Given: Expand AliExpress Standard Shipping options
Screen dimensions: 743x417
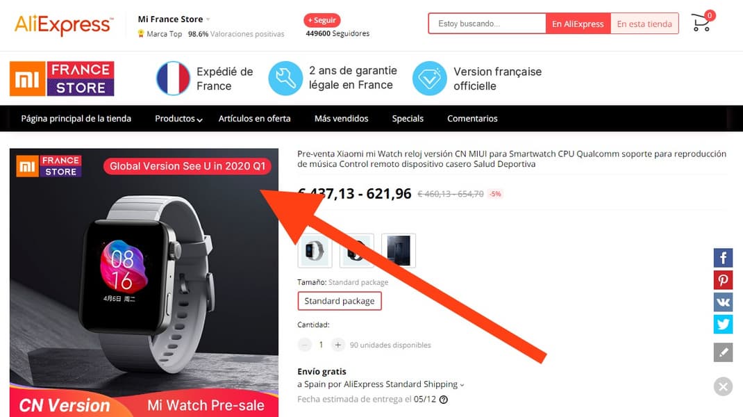Looking at the screenshot, I should coord(462,385).
